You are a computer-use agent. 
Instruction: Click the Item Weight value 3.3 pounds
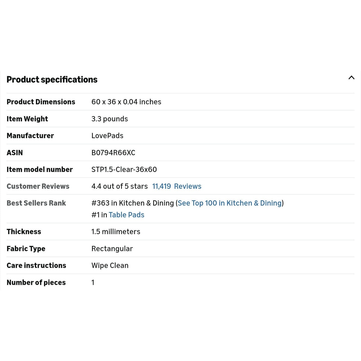(110, 119)
